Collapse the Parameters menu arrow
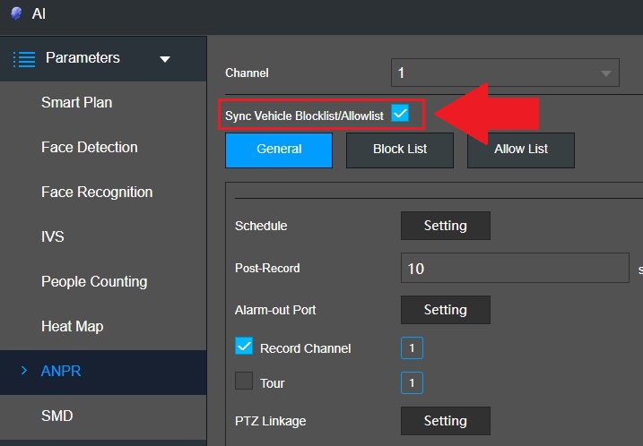 coord(165,59)
